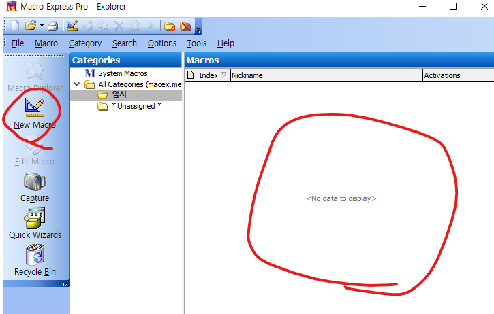Maximize the Macro Express Pro window
Viewport: 494px width, 314px height.
453,6
